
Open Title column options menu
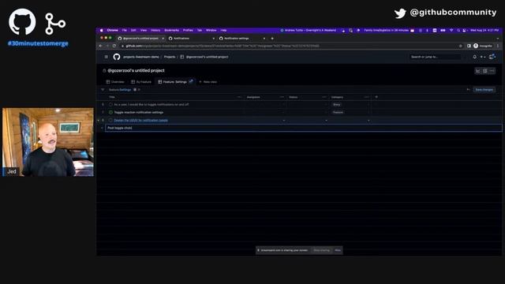[x=239, y=97]
